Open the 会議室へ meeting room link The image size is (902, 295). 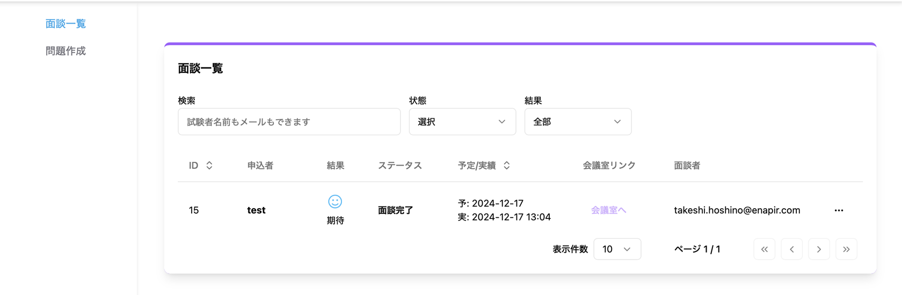pyautogui.click(x=608, y=210)
